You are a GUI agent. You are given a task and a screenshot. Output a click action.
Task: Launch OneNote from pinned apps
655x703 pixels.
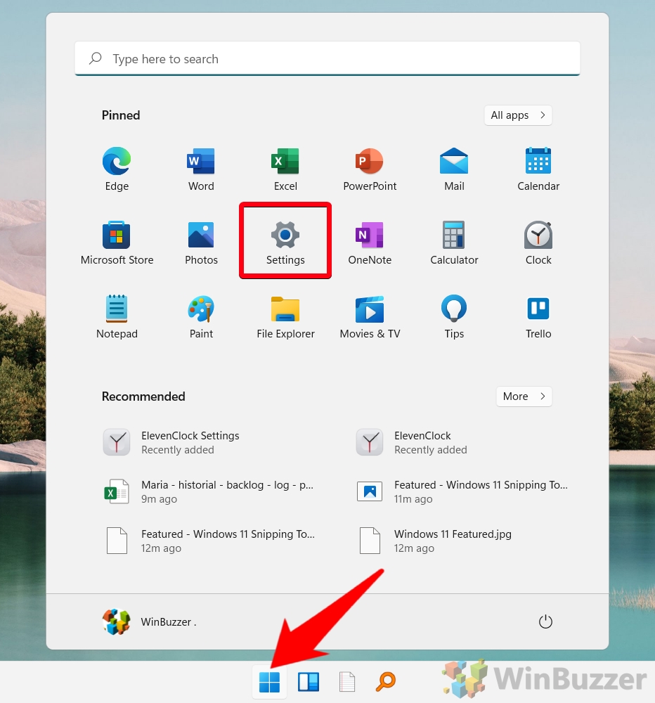[370, 243]
